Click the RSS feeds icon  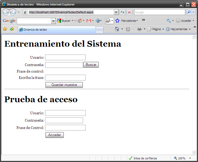coord(128,29)
